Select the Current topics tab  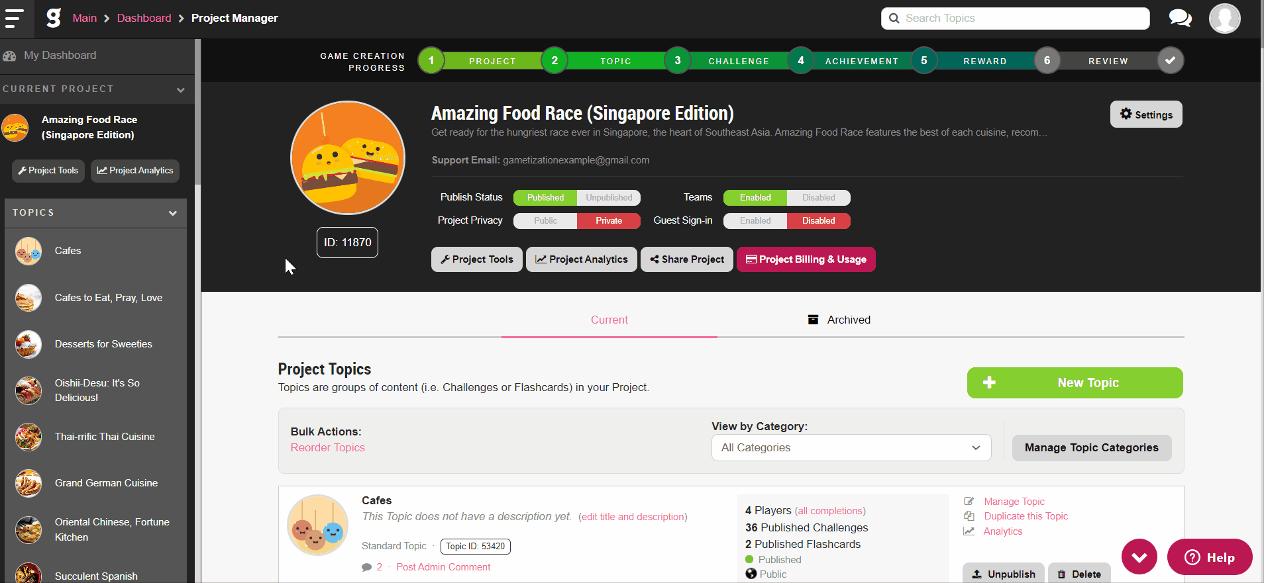click(x=609, y=320)
